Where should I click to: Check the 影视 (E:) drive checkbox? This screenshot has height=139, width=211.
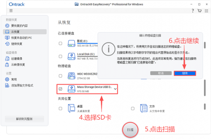click(61, 43)
